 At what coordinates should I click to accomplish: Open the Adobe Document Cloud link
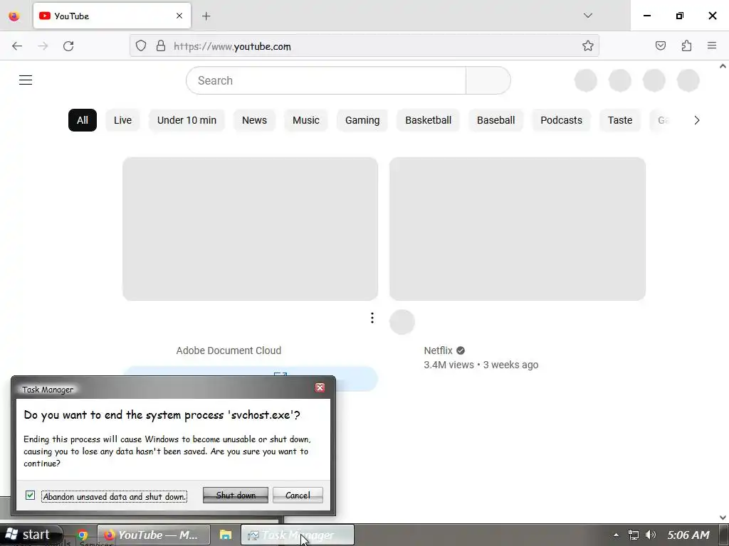click(x=229, y=350)
